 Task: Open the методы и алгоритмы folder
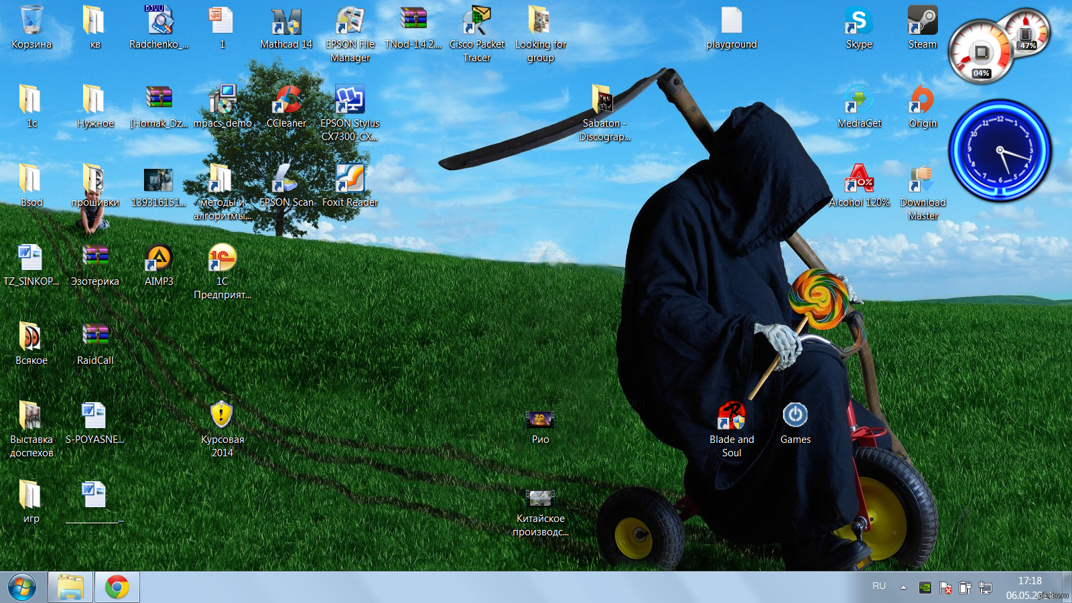[x=222, y=192]
